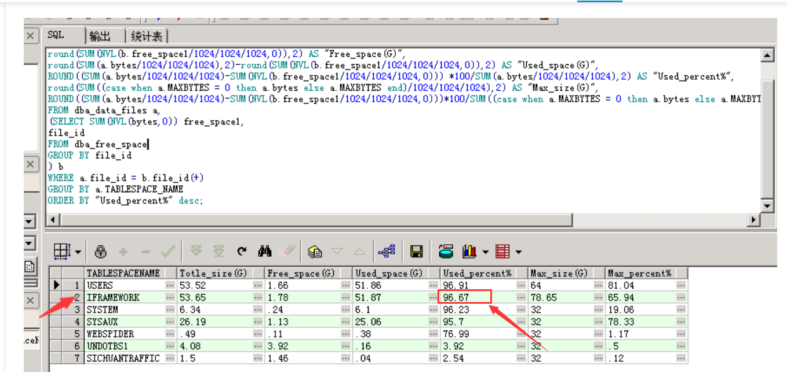Screen dimensions: 787x372
Task: Open the export query results icon
Action: (x=315, y=251)
